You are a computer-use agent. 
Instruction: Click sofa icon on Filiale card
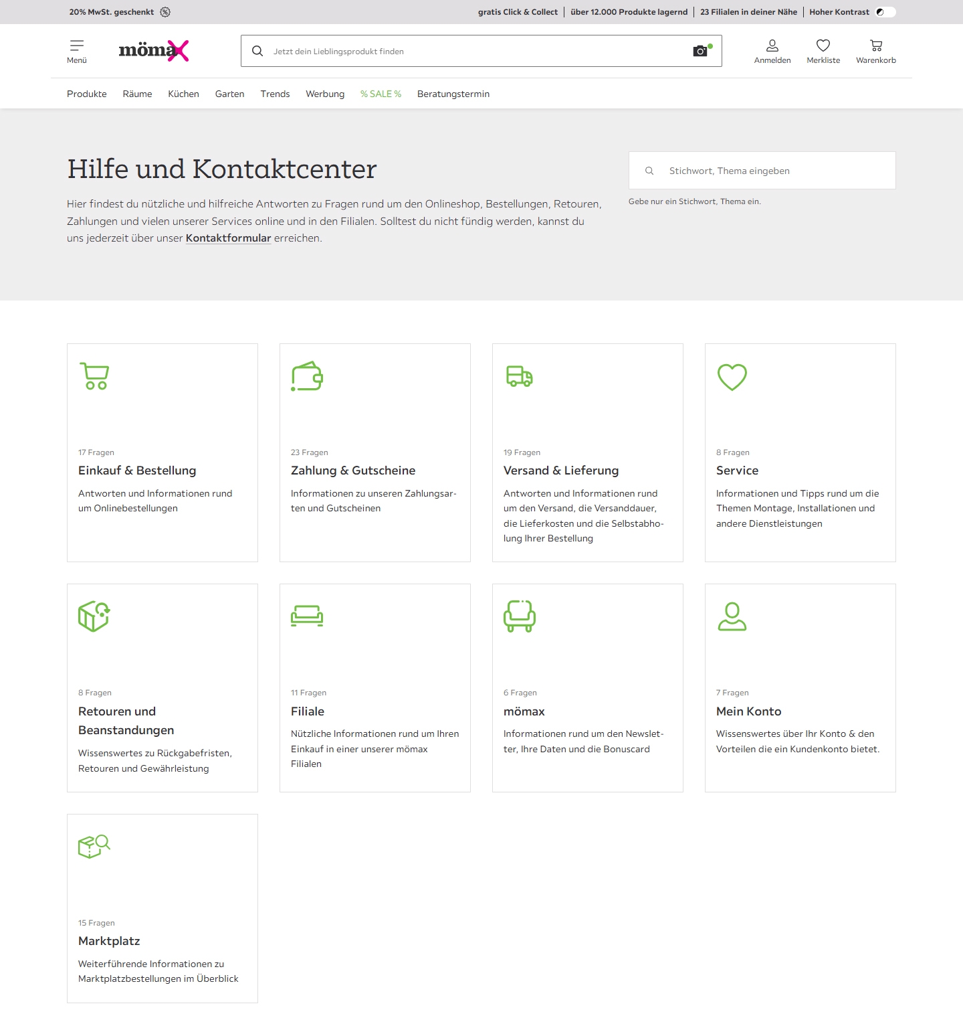(307, 615)
